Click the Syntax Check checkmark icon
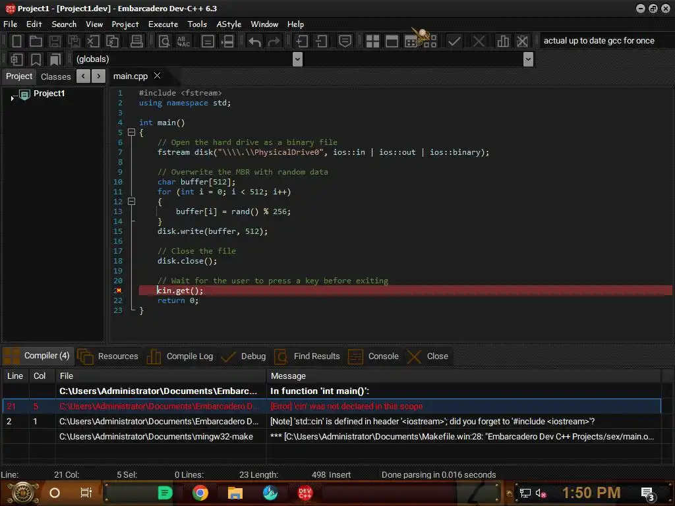 click(x=454, y=42)
